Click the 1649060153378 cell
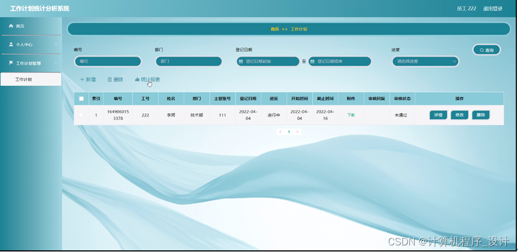The image size is (518, 252). click(x=118, y=115)
